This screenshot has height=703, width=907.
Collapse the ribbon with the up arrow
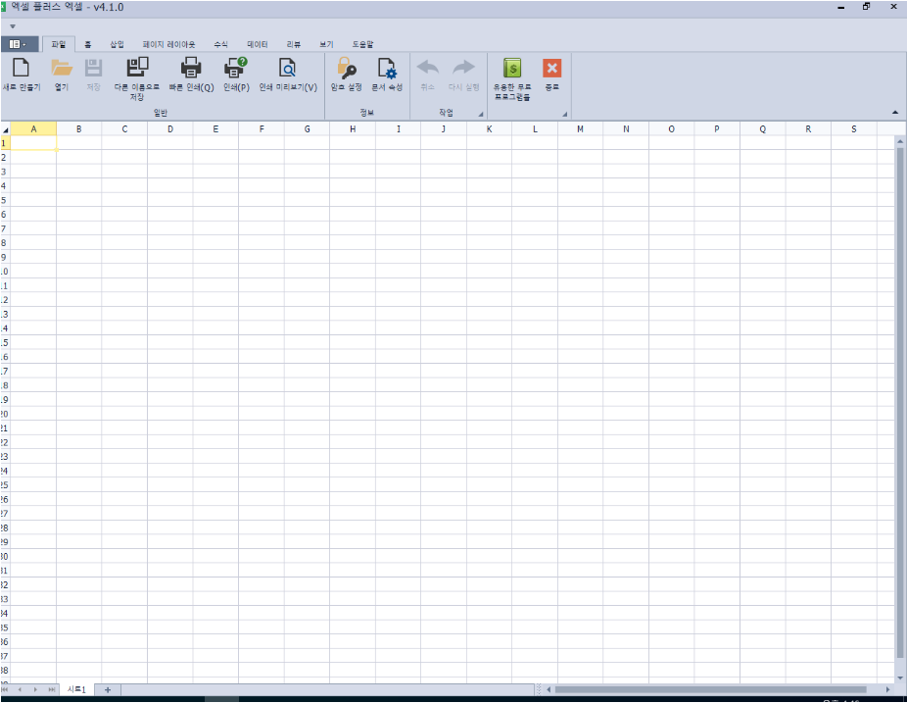[895, 113]
